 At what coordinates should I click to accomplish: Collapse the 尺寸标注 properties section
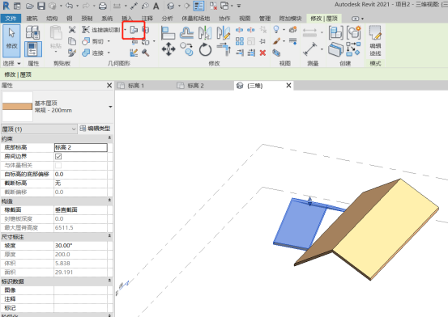tap(109, 236)
